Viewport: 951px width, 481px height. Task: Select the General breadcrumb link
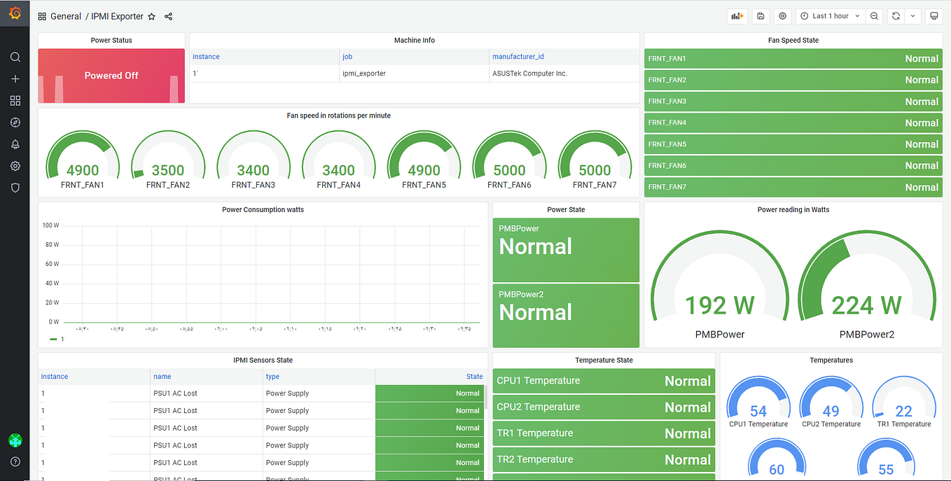(x=66, y=16)
